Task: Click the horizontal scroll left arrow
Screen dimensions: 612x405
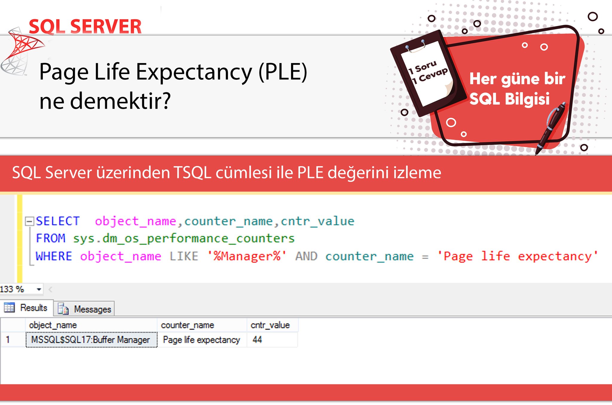Action: tap(51, 289)
